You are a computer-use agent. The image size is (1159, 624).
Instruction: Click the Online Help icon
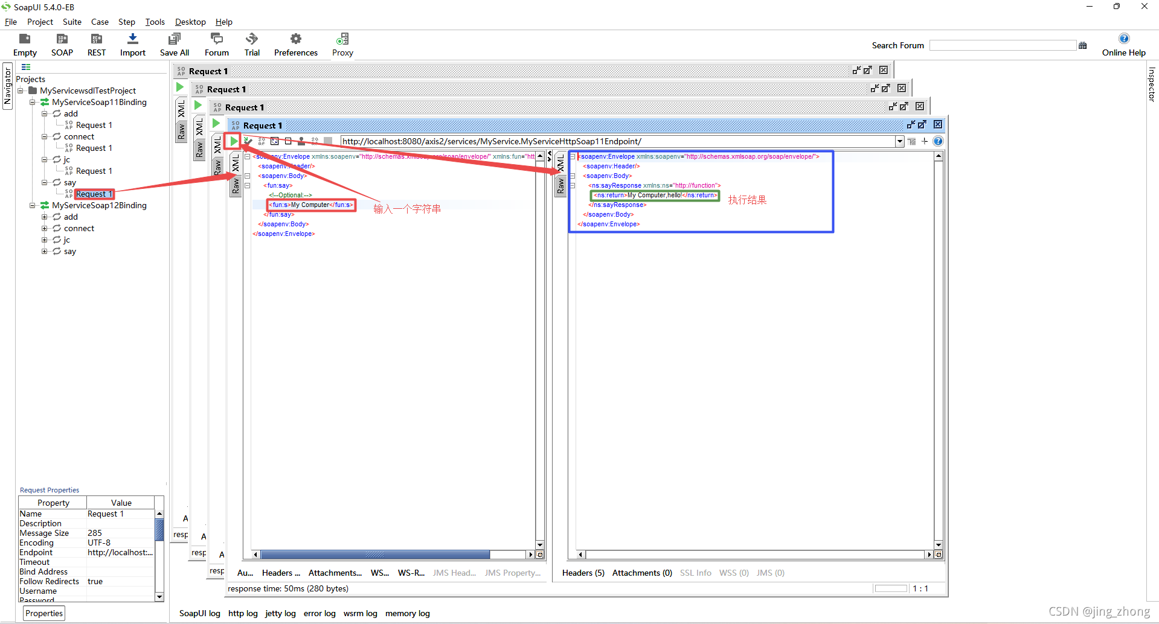click(x=1124, y=39)
